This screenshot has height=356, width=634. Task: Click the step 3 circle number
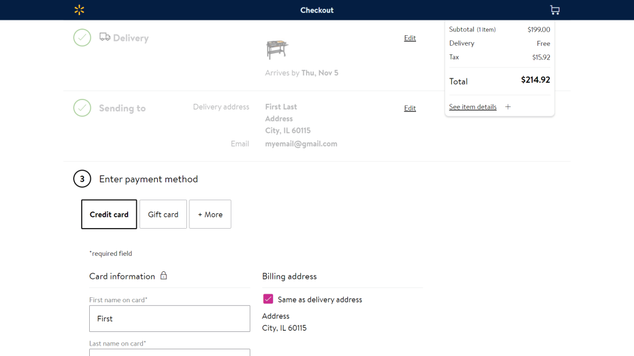pyautogui.click(x=82, y=179)
